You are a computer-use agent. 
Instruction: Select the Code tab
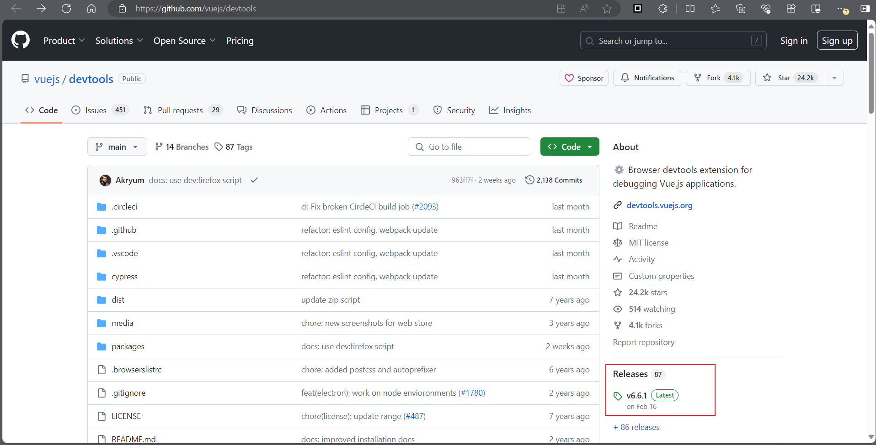pos(41,110)
